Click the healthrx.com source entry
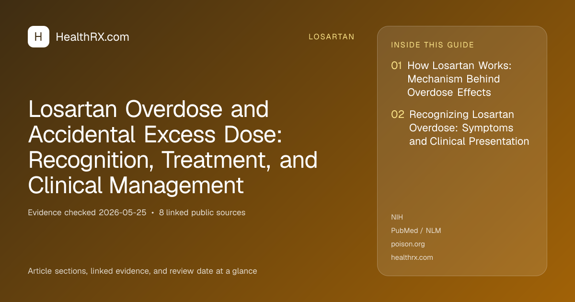The height and width of the screenshot is (302, 575). point(412,257)
